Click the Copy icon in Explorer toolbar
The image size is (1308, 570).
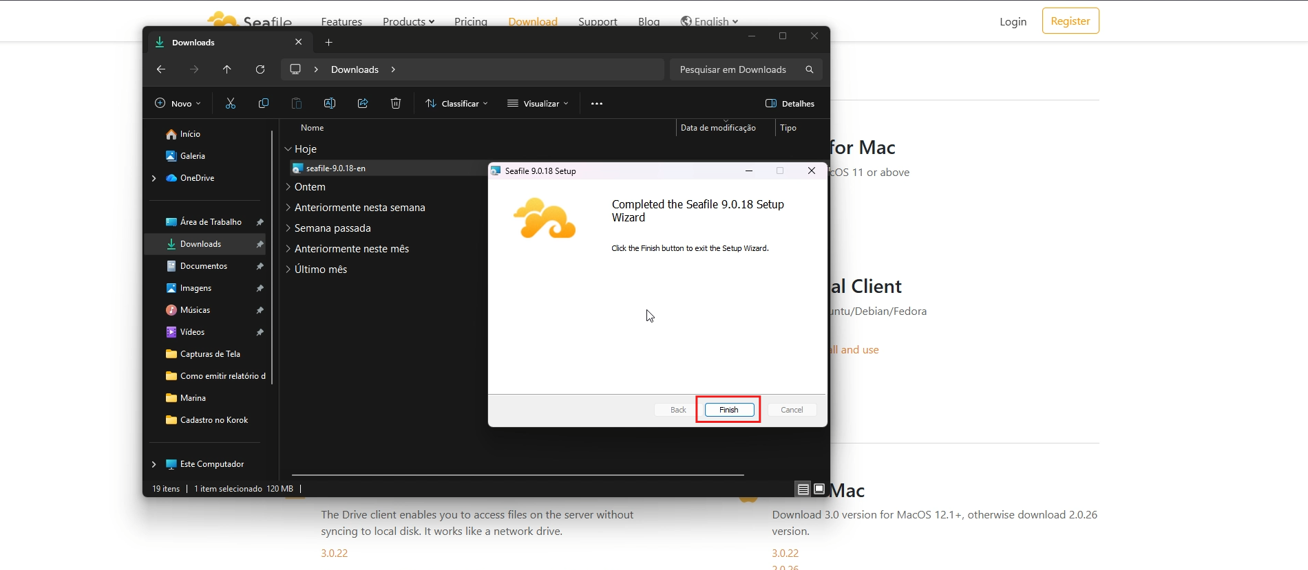tap(264, 103)
